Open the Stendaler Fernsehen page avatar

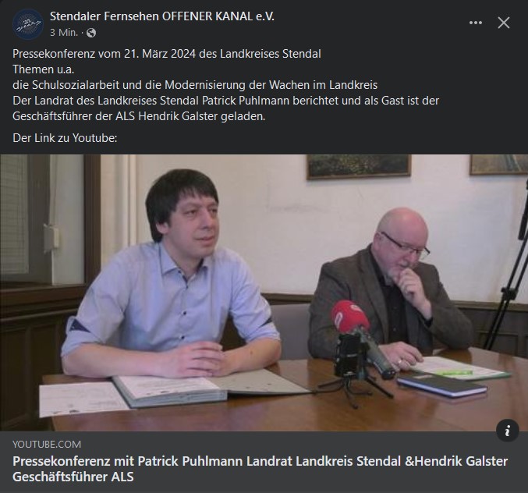click(28, 24)
